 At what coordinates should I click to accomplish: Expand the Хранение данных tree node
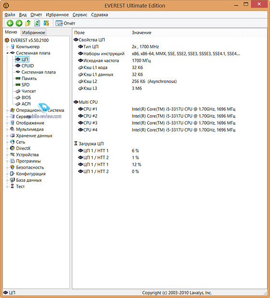(x=7, y=135)
